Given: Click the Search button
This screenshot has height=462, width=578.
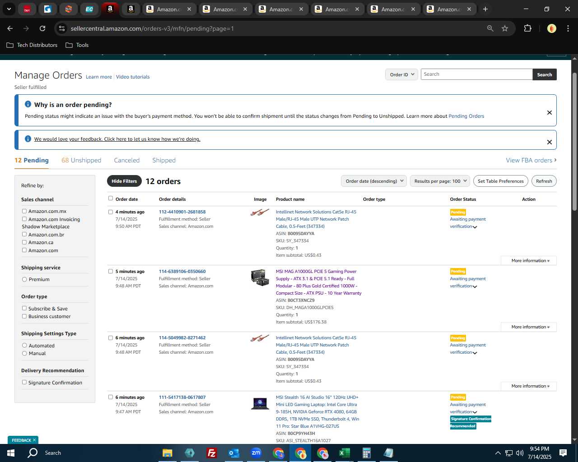Looking at the screenshot, I should tap(545, 74).
